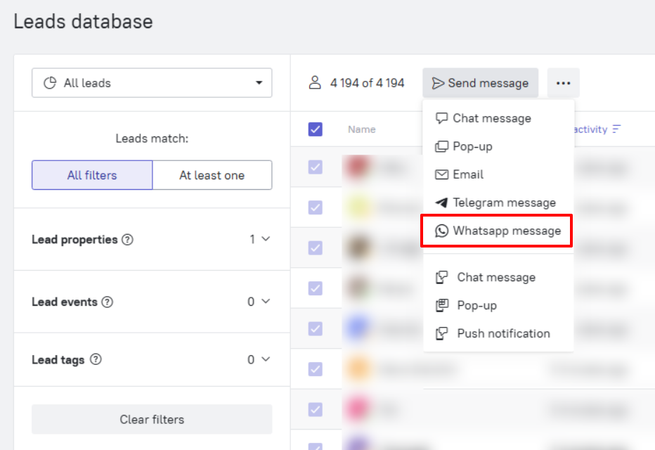Open help icon next to Lead properties

(x=127, y=240)
